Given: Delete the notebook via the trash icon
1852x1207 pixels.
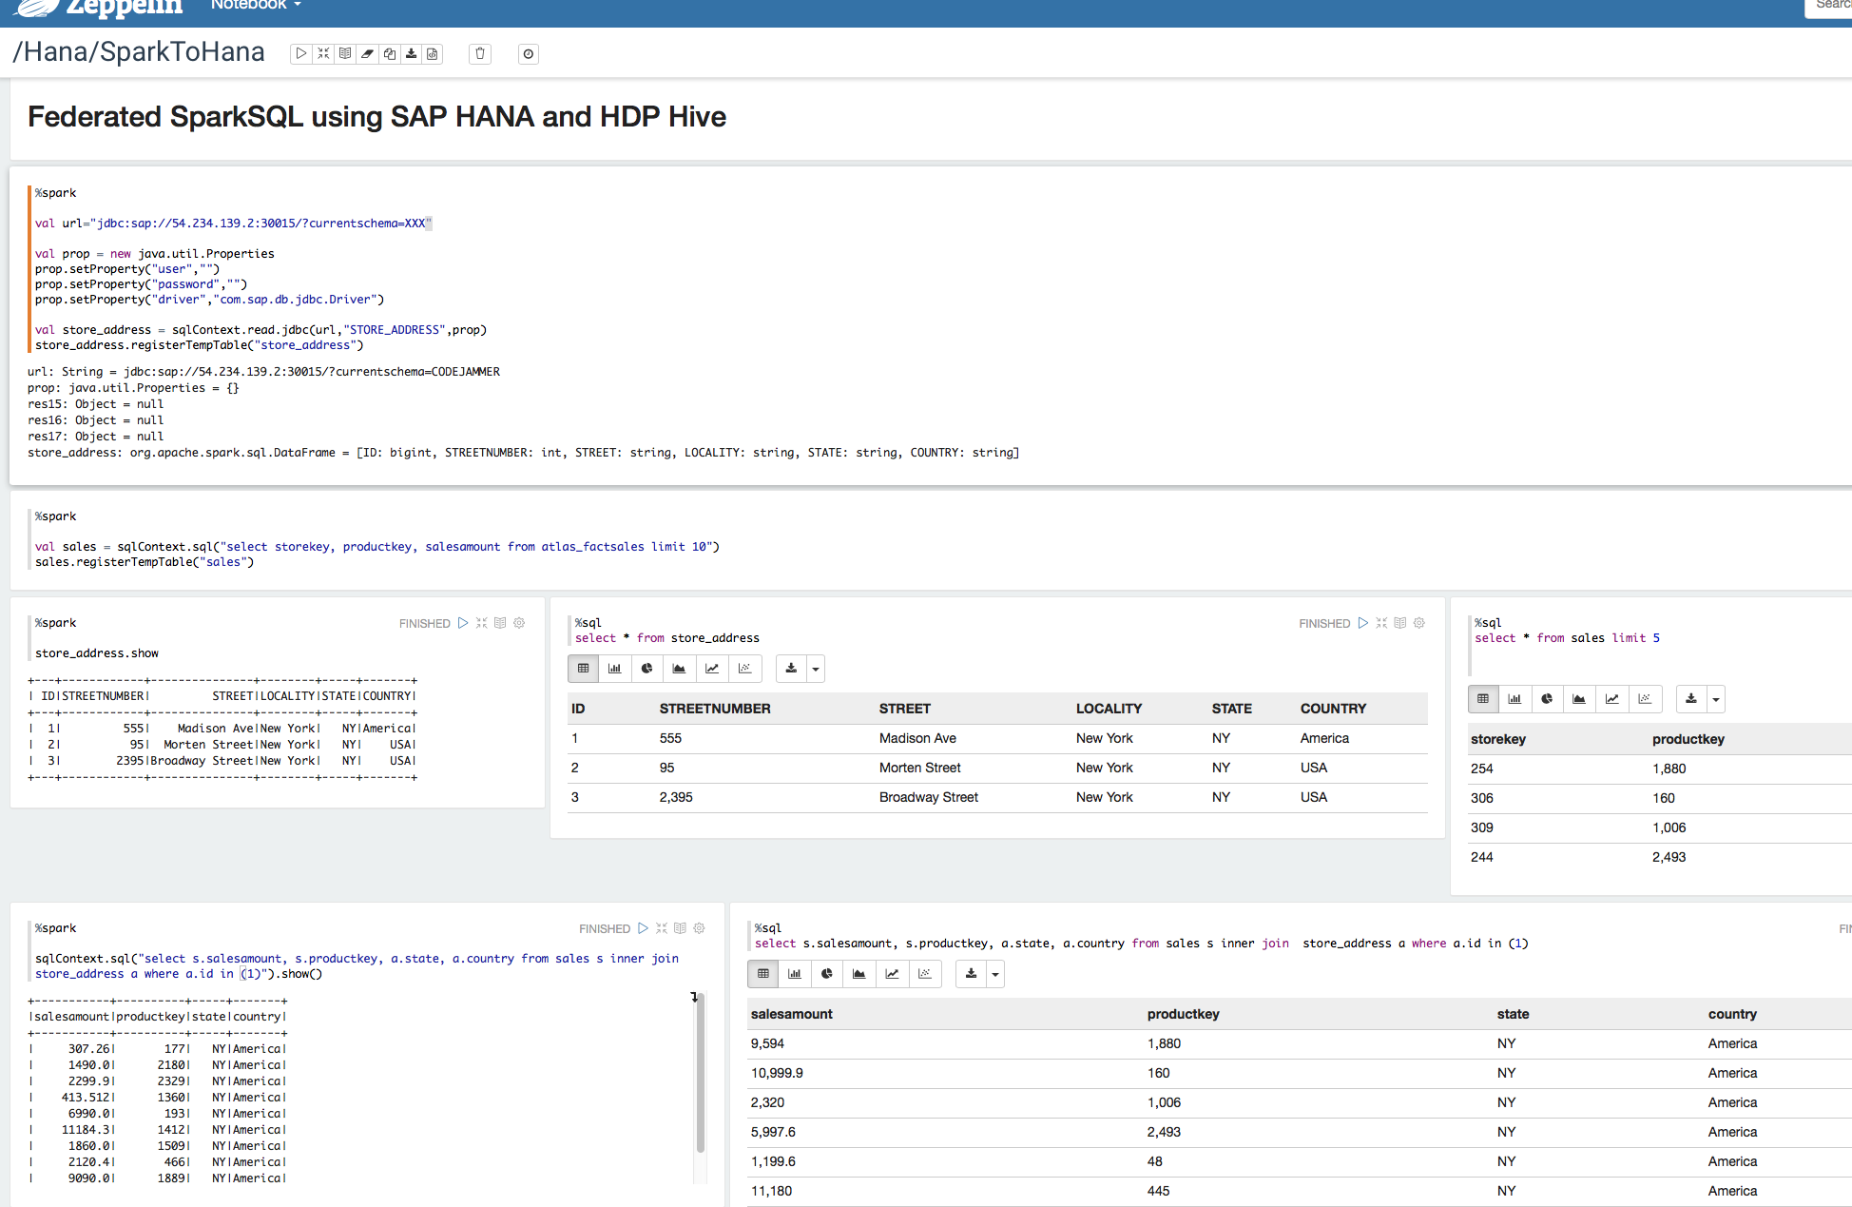Looking at the screenshot, I should pos(480,54).
